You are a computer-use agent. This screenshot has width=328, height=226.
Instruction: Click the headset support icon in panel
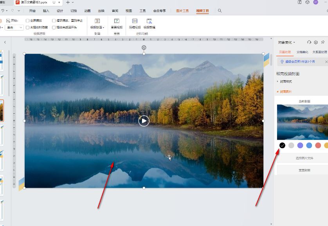[x=309, y=42]
